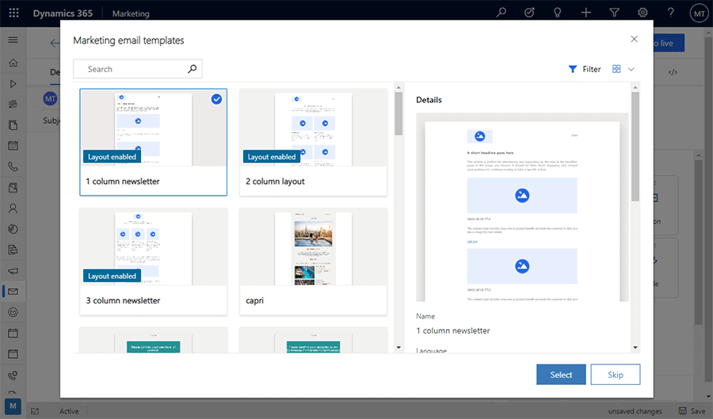Click the Marketing app name in the header

(131, 13)
